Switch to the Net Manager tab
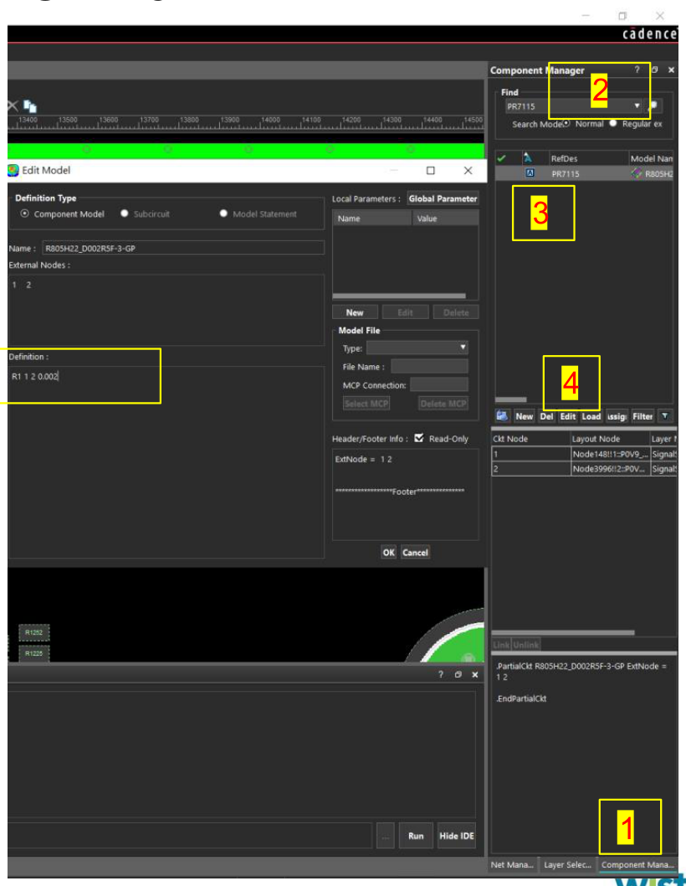This screenshot has height=886, width=686. pyautogui.click(x=512, y=864)
